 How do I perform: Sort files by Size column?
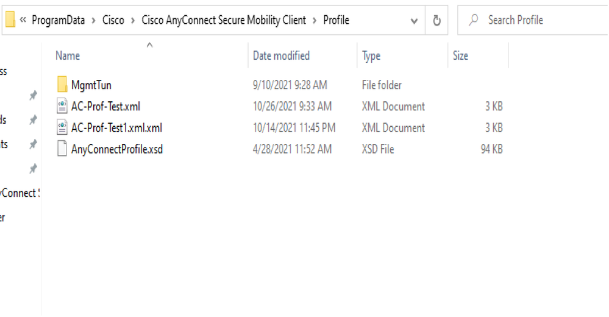[x=460, y=55]
